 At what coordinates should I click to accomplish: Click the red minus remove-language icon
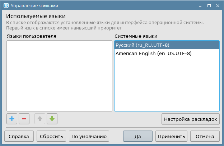coord(24,119)
